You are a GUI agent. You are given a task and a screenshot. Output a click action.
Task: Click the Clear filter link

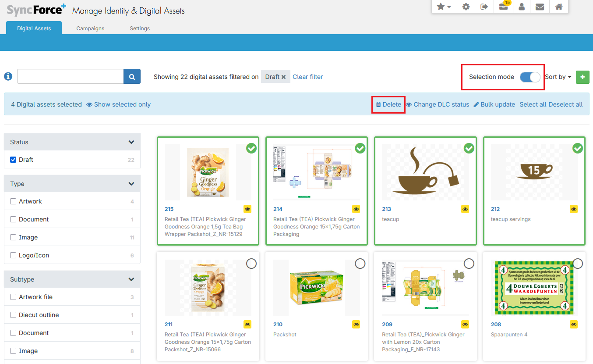(x=308, y=77)
